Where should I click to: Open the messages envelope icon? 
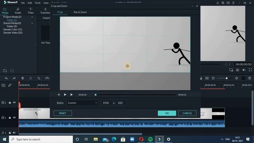(x=228, y=3)
